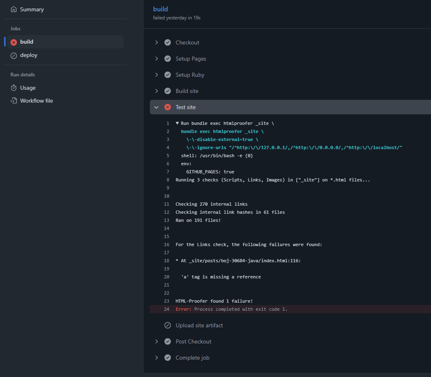Collapse the Test site step
Viewport: 431px width, 377px height.
tap(156, 107)
